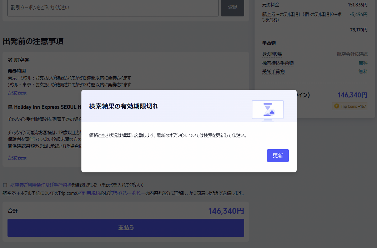Click the 発券時間 subheading

(x=16, y=71)
